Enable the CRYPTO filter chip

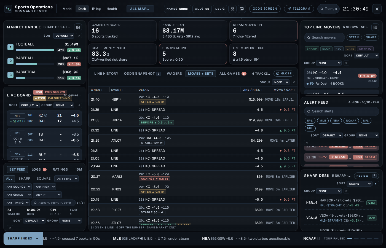pyautogui.click(x=365, y=49)
